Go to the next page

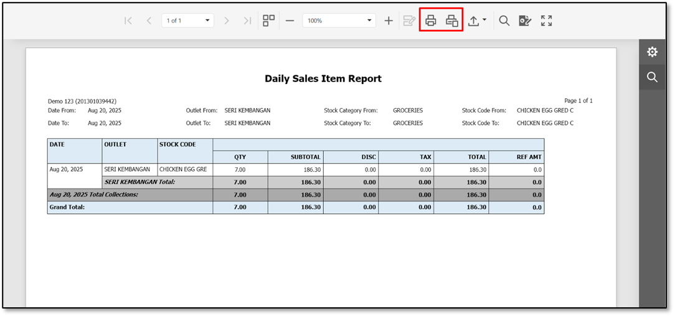[x=227, y=21]
